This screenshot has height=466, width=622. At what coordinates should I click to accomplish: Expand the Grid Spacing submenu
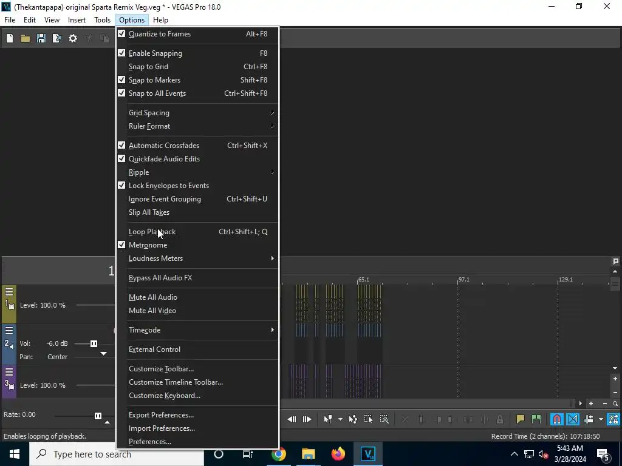(x=198, y=113)
